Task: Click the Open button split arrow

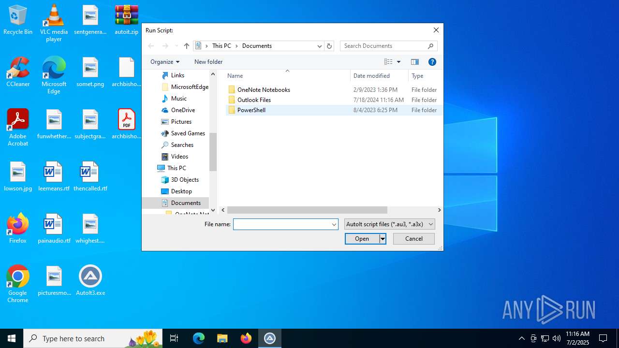Action: [x=383, y=239]
